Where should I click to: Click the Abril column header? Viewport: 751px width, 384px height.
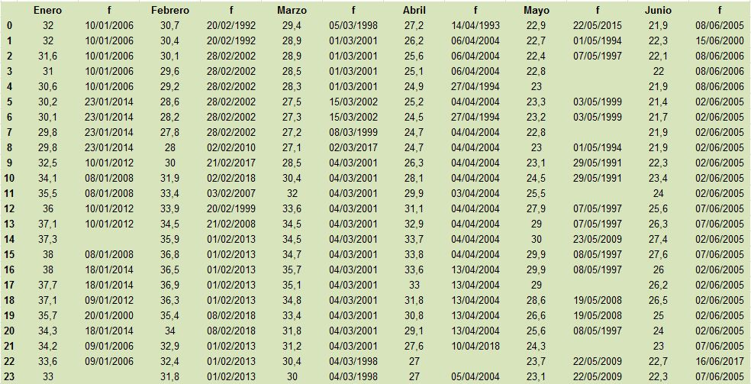pyautogui.click(x=414, y=10)
